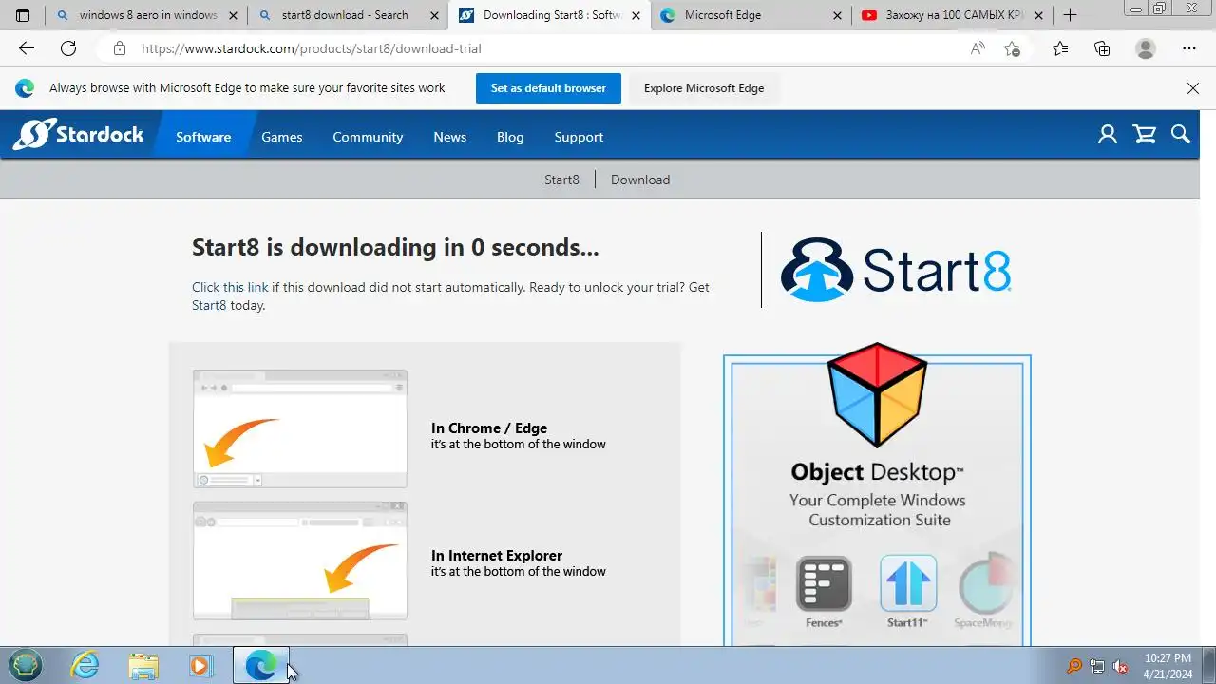Open the Favorites list

pyautogui.click(x=1060, y=48)
